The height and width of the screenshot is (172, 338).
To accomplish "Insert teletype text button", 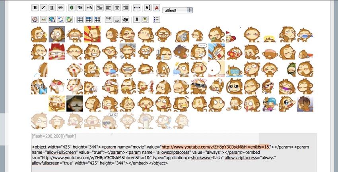I will (125, 19).
